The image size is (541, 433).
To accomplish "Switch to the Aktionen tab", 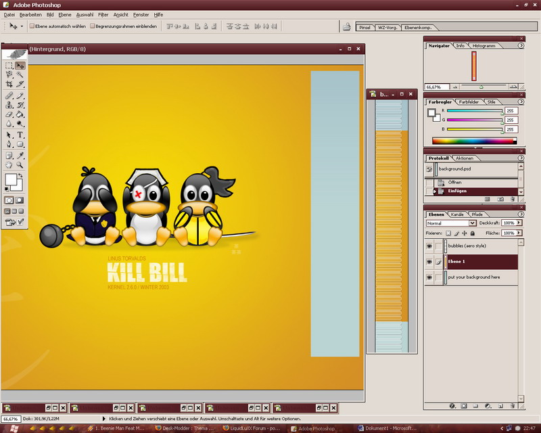I will coord(465,158).
